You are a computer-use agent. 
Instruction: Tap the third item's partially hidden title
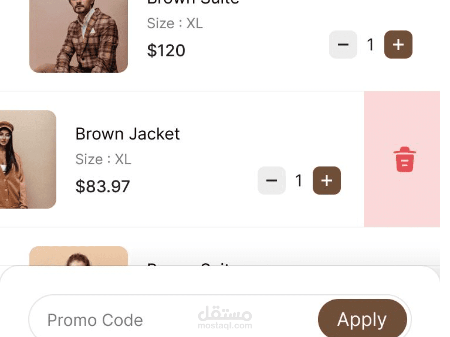tap(188, 264)
